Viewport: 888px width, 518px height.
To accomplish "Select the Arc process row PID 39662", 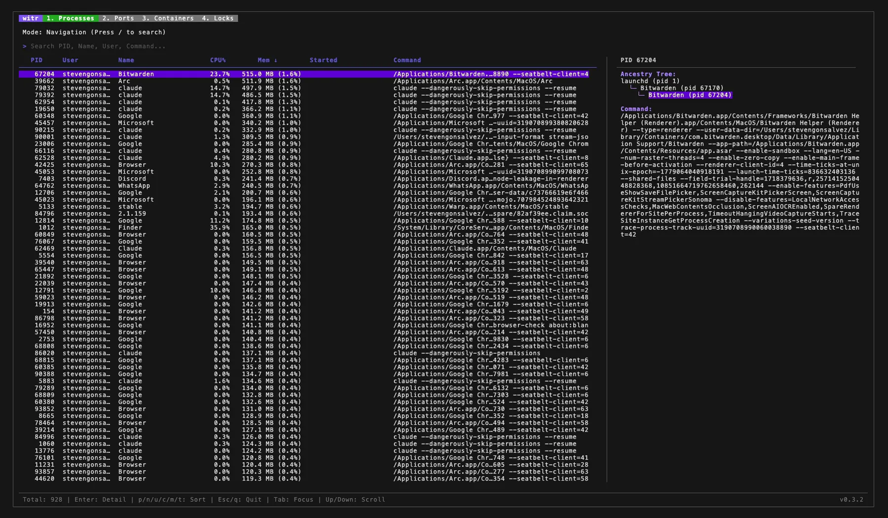I will pos(307,81).
